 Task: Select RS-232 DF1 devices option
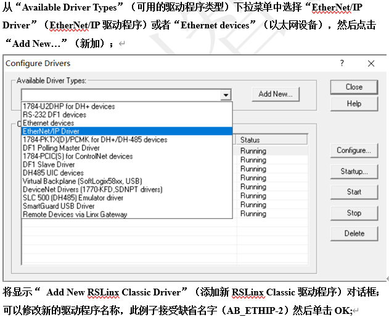coord(127,115)
